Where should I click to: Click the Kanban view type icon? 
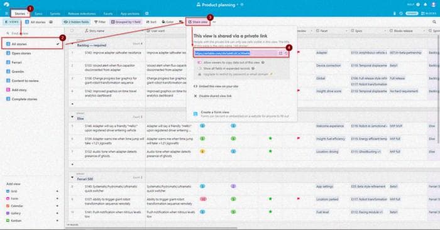click(8, 221)
